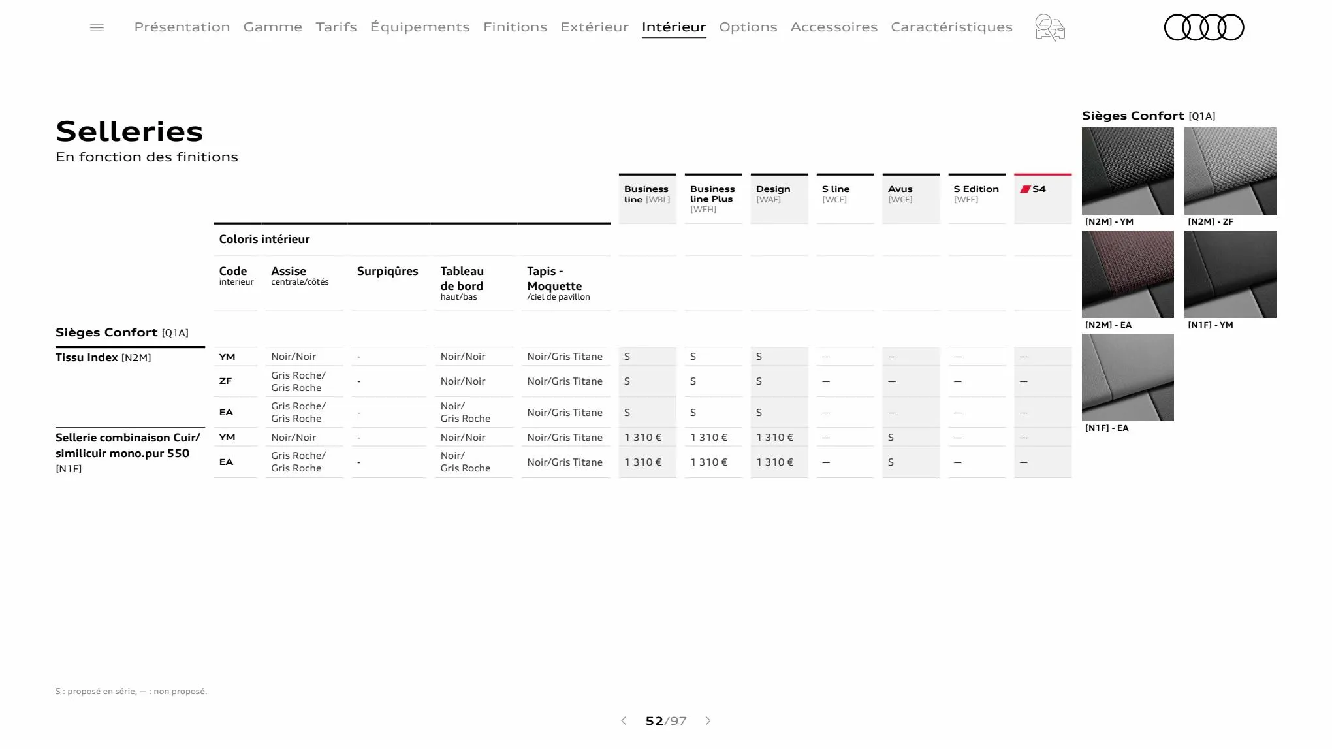Go to previous page arrow
Screen dimensions: 1332x749
(624, 720)
